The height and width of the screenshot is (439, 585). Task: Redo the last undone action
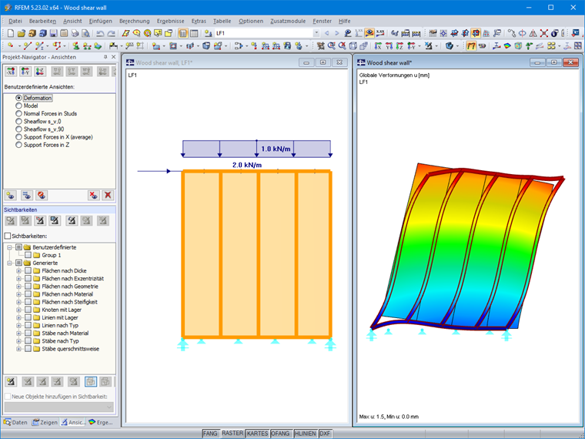[x=111, y=33]
